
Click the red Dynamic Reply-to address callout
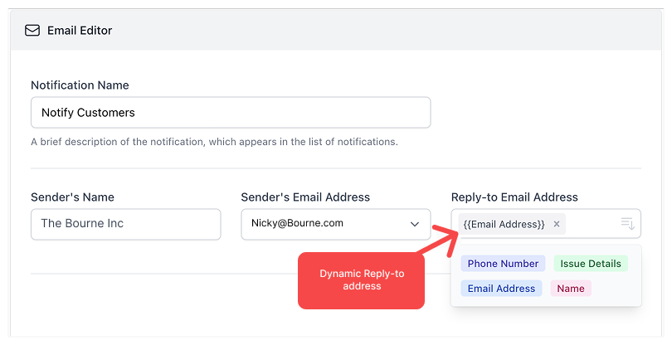point(361,280)
